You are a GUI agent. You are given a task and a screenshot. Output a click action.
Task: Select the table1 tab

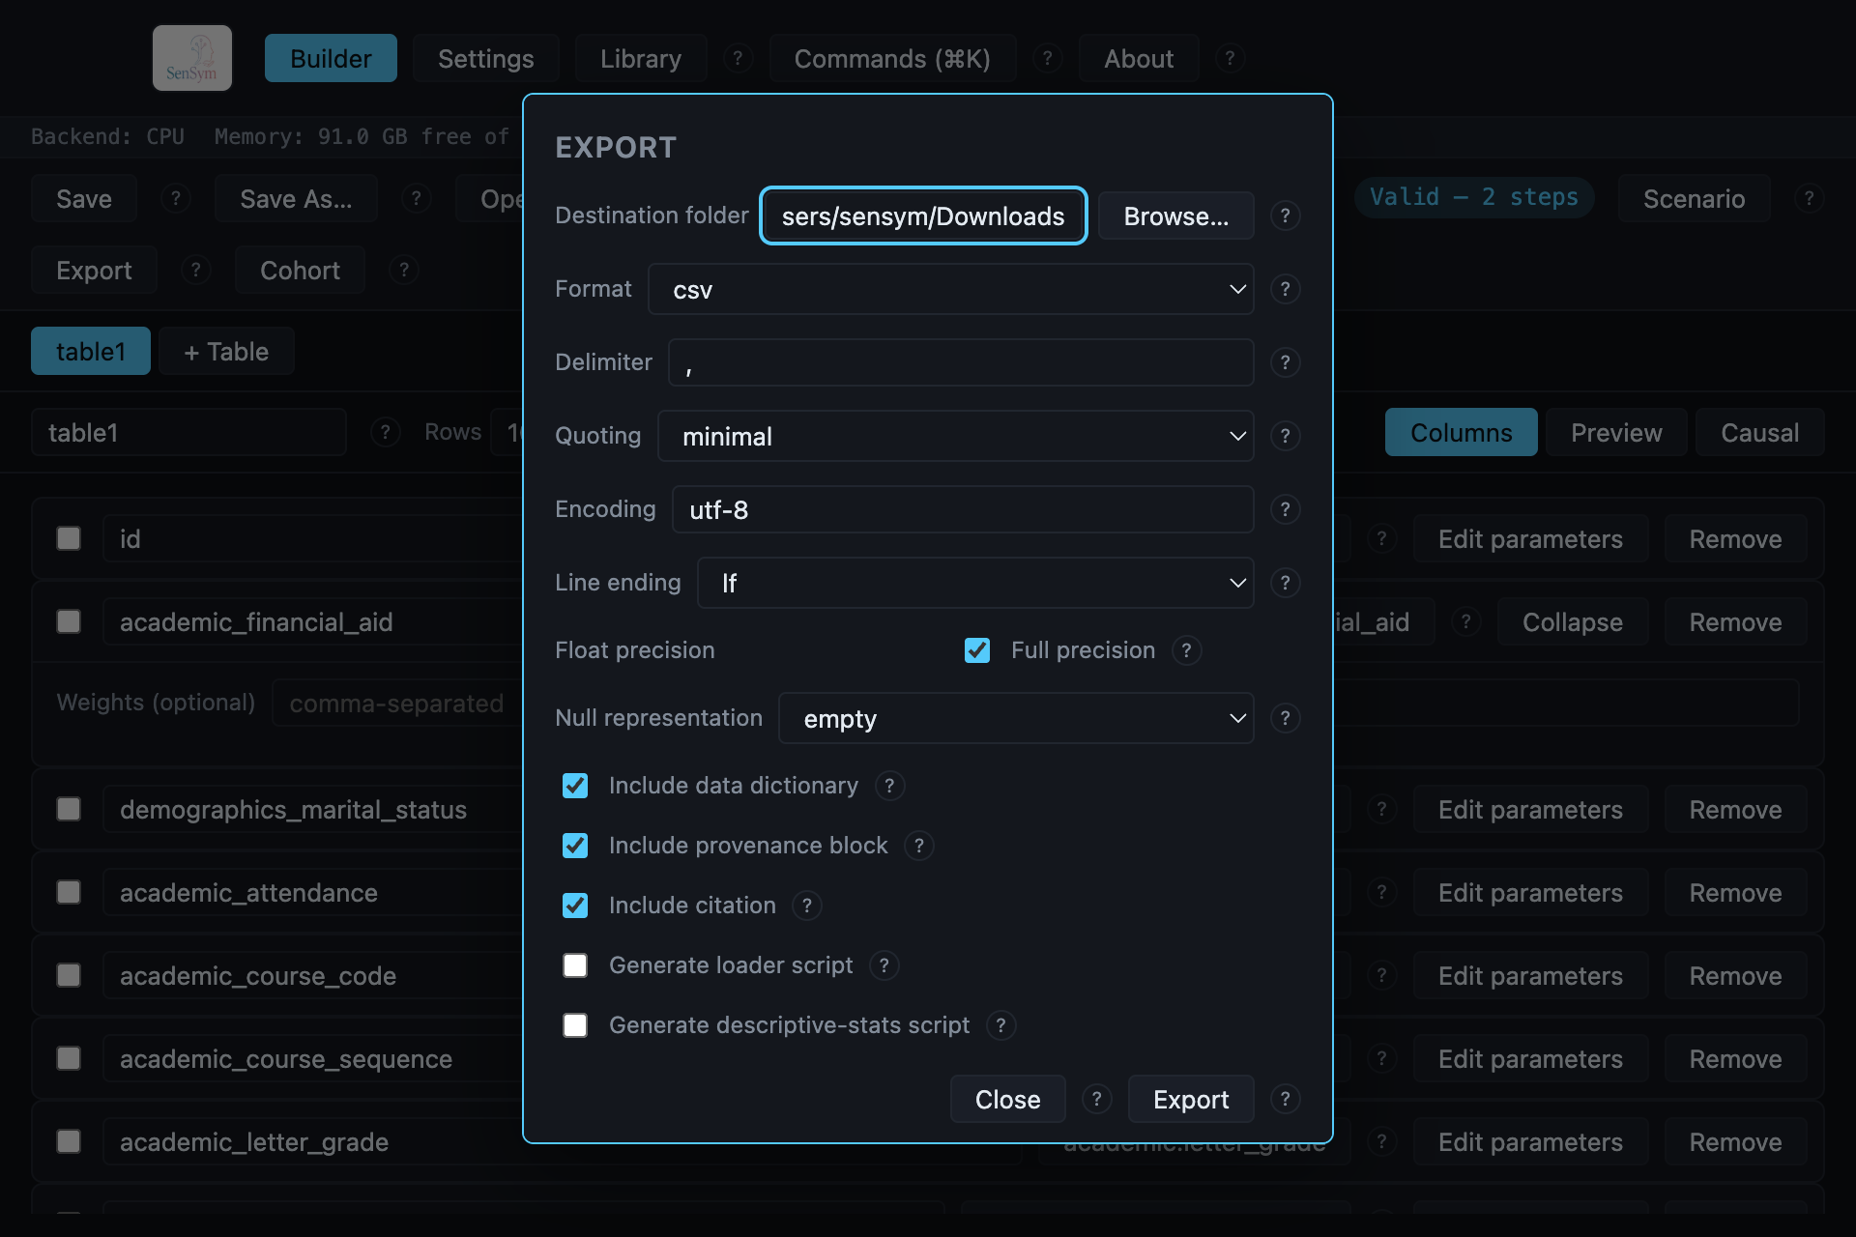tap(91, 351)
